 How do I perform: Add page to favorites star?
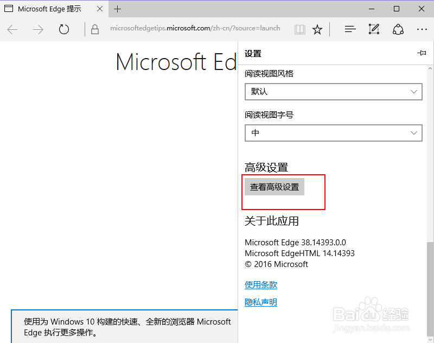(x=317, y=29)
